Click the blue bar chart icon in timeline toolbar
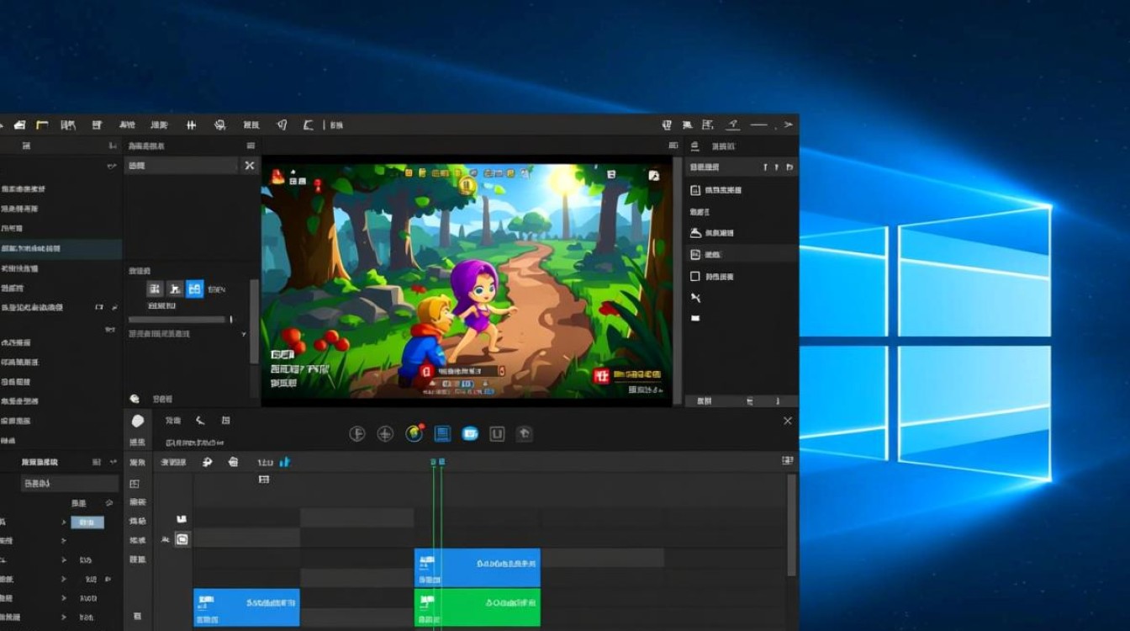The height and width of the screenshot is (631, 1130). coord(285,462)
